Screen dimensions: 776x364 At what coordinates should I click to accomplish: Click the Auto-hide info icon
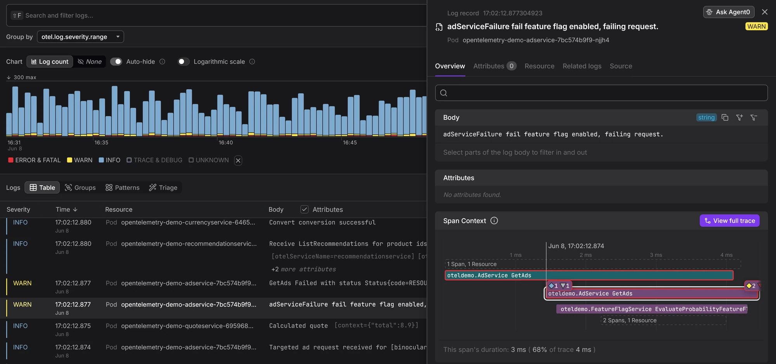[162, 62]
